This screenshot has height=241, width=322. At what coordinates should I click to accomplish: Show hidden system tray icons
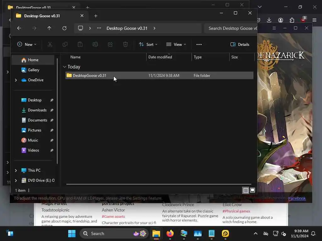255,233
